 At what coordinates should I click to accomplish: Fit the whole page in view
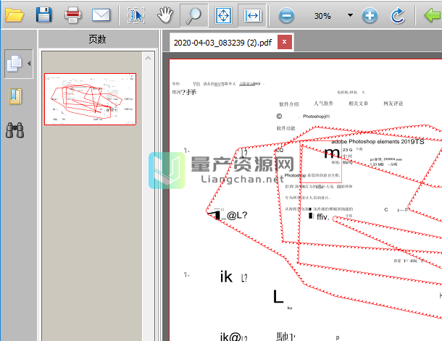click(223, 15)
